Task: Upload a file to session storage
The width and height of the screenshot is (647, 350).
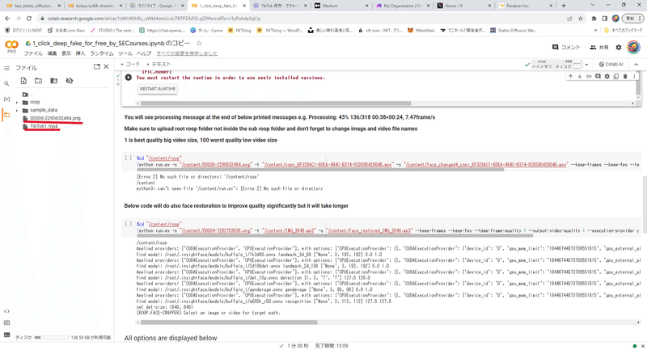Action: (23, 81)
